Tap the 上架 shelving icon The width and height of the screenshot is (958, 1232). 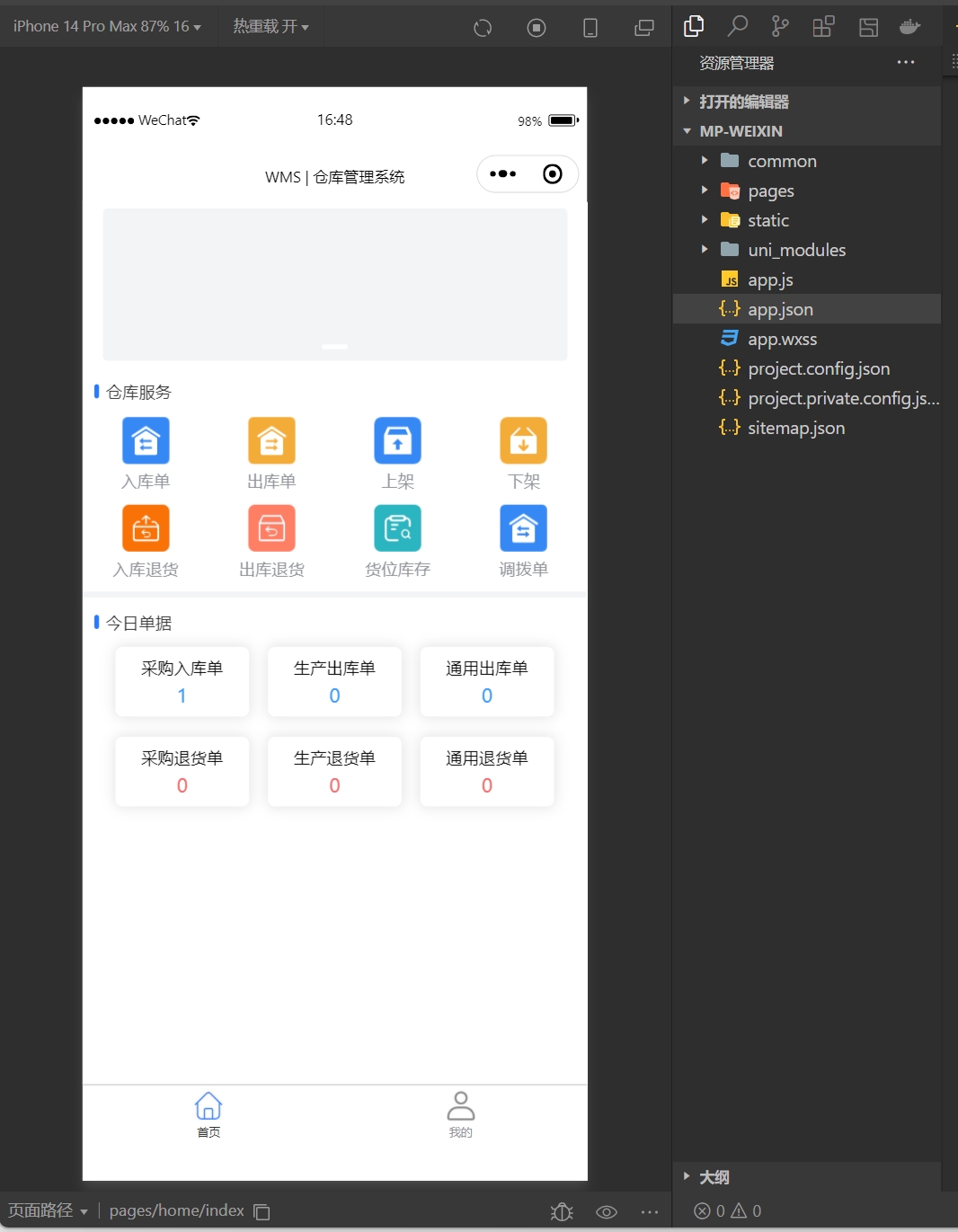pos(397,441)
